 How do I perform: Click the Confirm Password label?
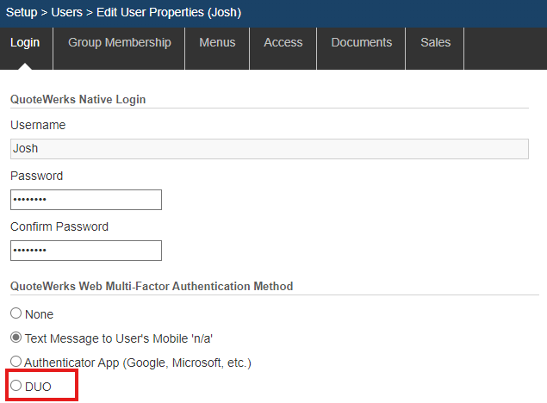(59, 226)
